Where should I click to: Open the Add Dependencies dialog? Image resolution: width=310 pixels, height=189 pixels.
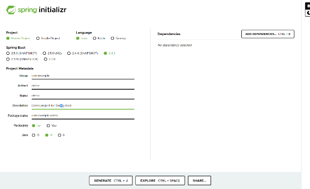267,34
